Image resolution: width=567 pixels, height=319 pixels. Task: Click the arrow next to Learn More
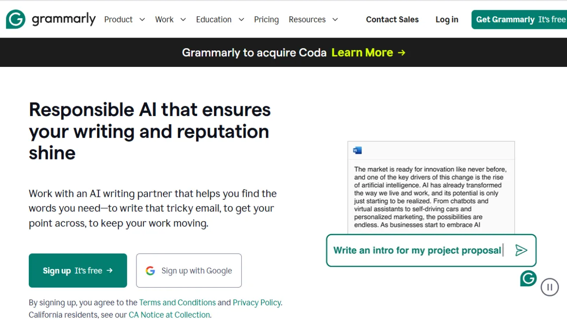pyautogui.click(x=401, y=52)
